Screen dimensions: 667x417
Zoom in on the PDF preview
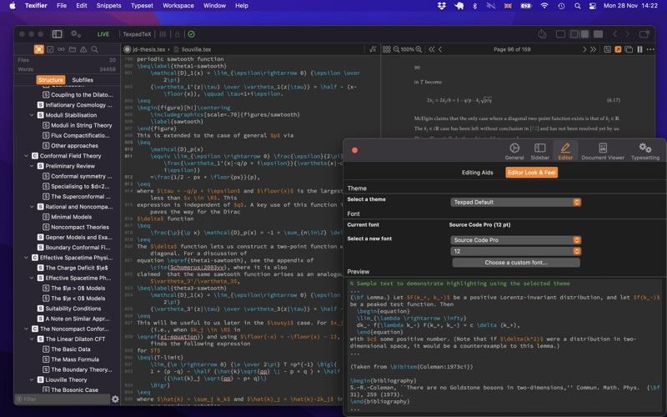tap(419, 49)
